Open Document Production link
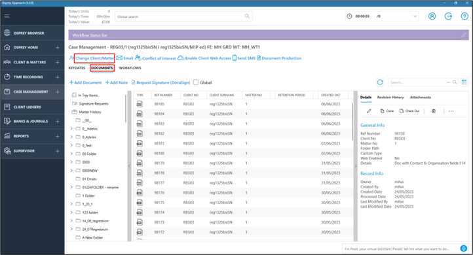This screenshot has width=473, height=255. [x=279, y=58]
